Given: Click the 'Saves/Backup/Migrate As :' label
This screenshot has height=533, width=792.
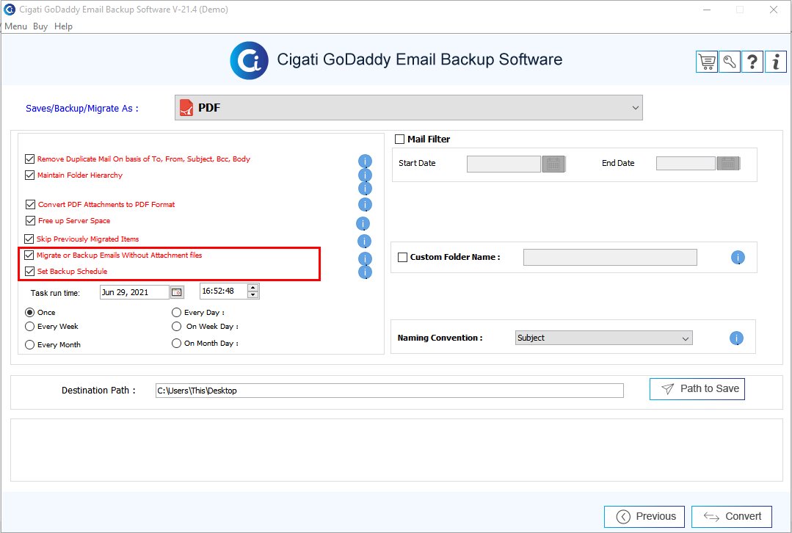Looking at the screenshot, I should pos(81,109).
